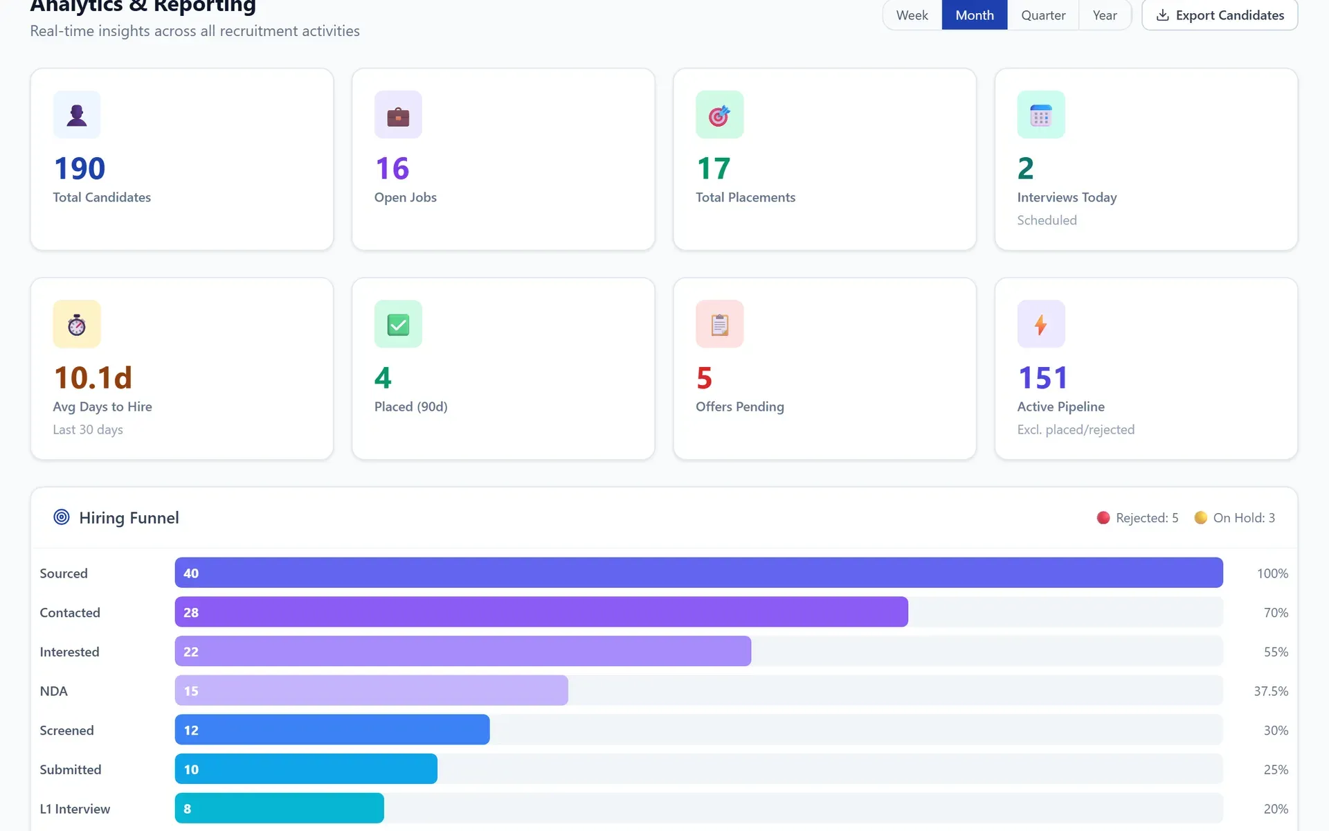1329x831 pixels.
Task: Select the Month time range
Action: [975, 15]
